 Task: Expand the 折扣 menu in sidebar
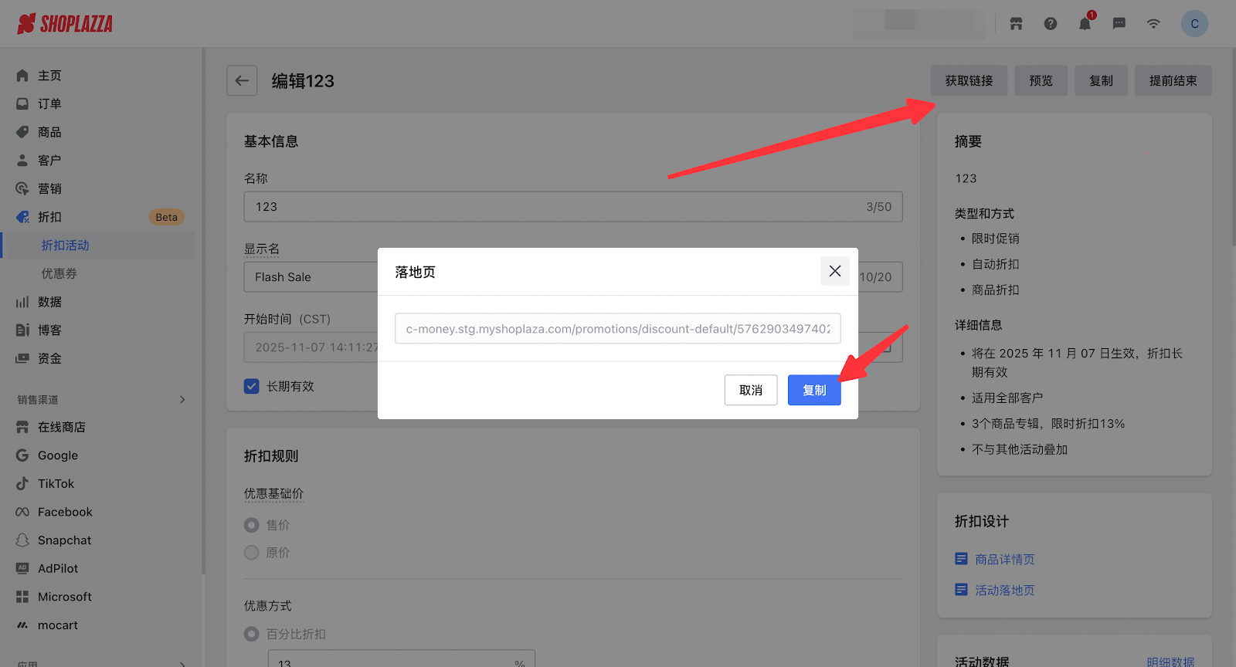pos(49,217)
